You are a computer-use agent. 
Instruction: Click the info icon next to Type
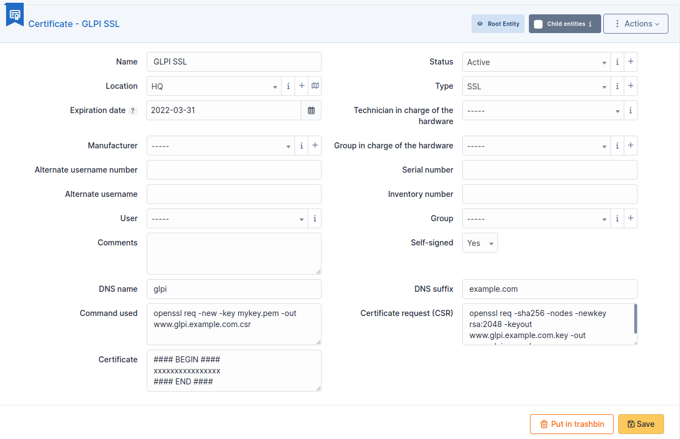coord(617,86)
